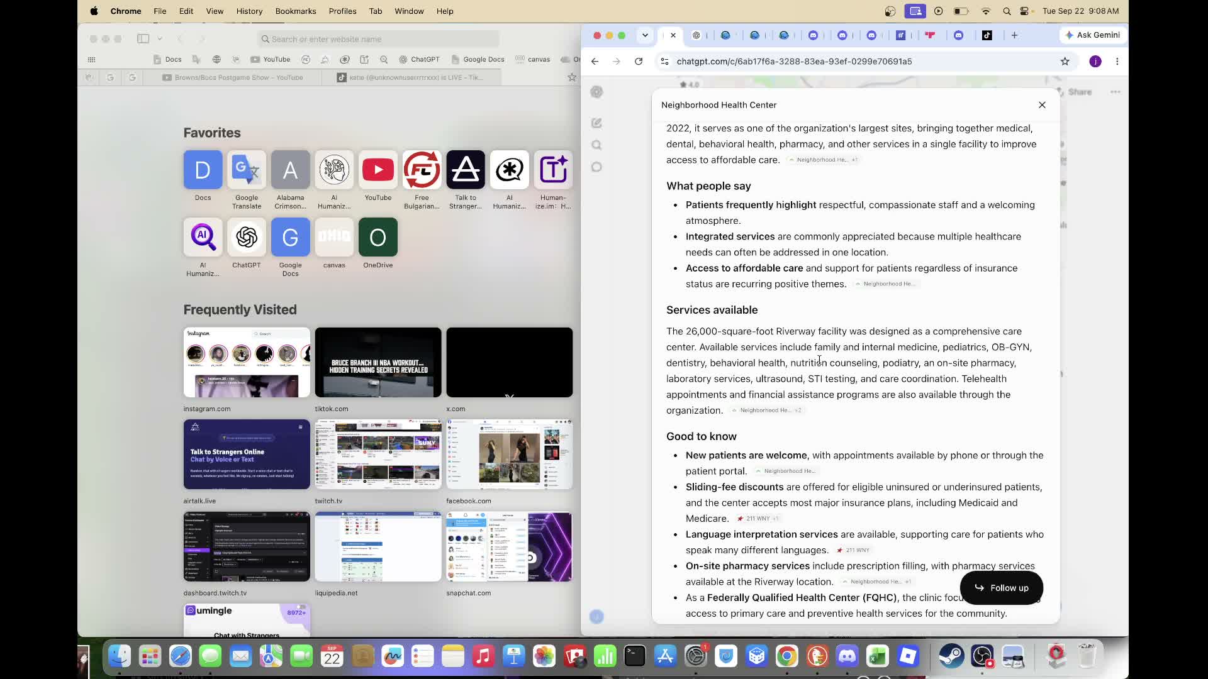Open Google Docs bookmark in Safari favorites bar
This screenshot has height=679, width=1208.
(x=478, y=59)
